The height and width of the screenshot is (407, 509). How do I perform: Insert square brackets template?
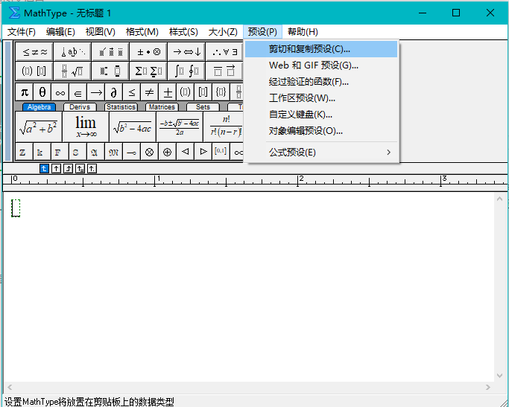pyautogui.click(x=203, y=92)
